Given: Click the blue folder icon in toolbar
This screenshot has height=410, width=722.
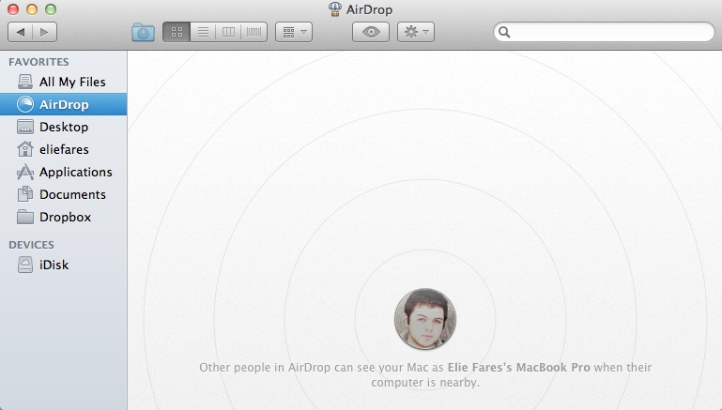Looking at the screenshot, I should pos(143,32).
